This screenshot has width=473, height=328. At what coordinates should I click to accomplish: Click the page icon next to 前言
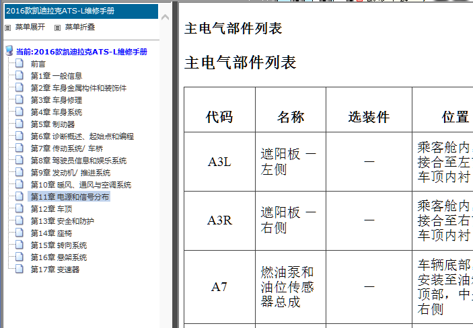(20, 63)
